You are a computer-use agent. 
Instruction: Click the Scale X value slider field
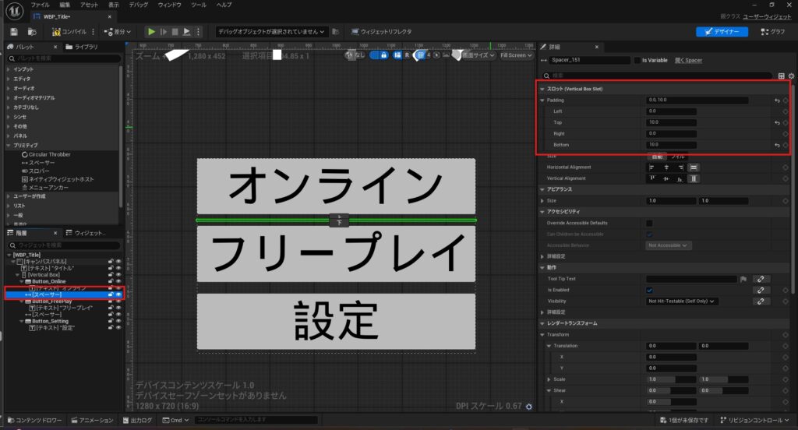[671, 379]
